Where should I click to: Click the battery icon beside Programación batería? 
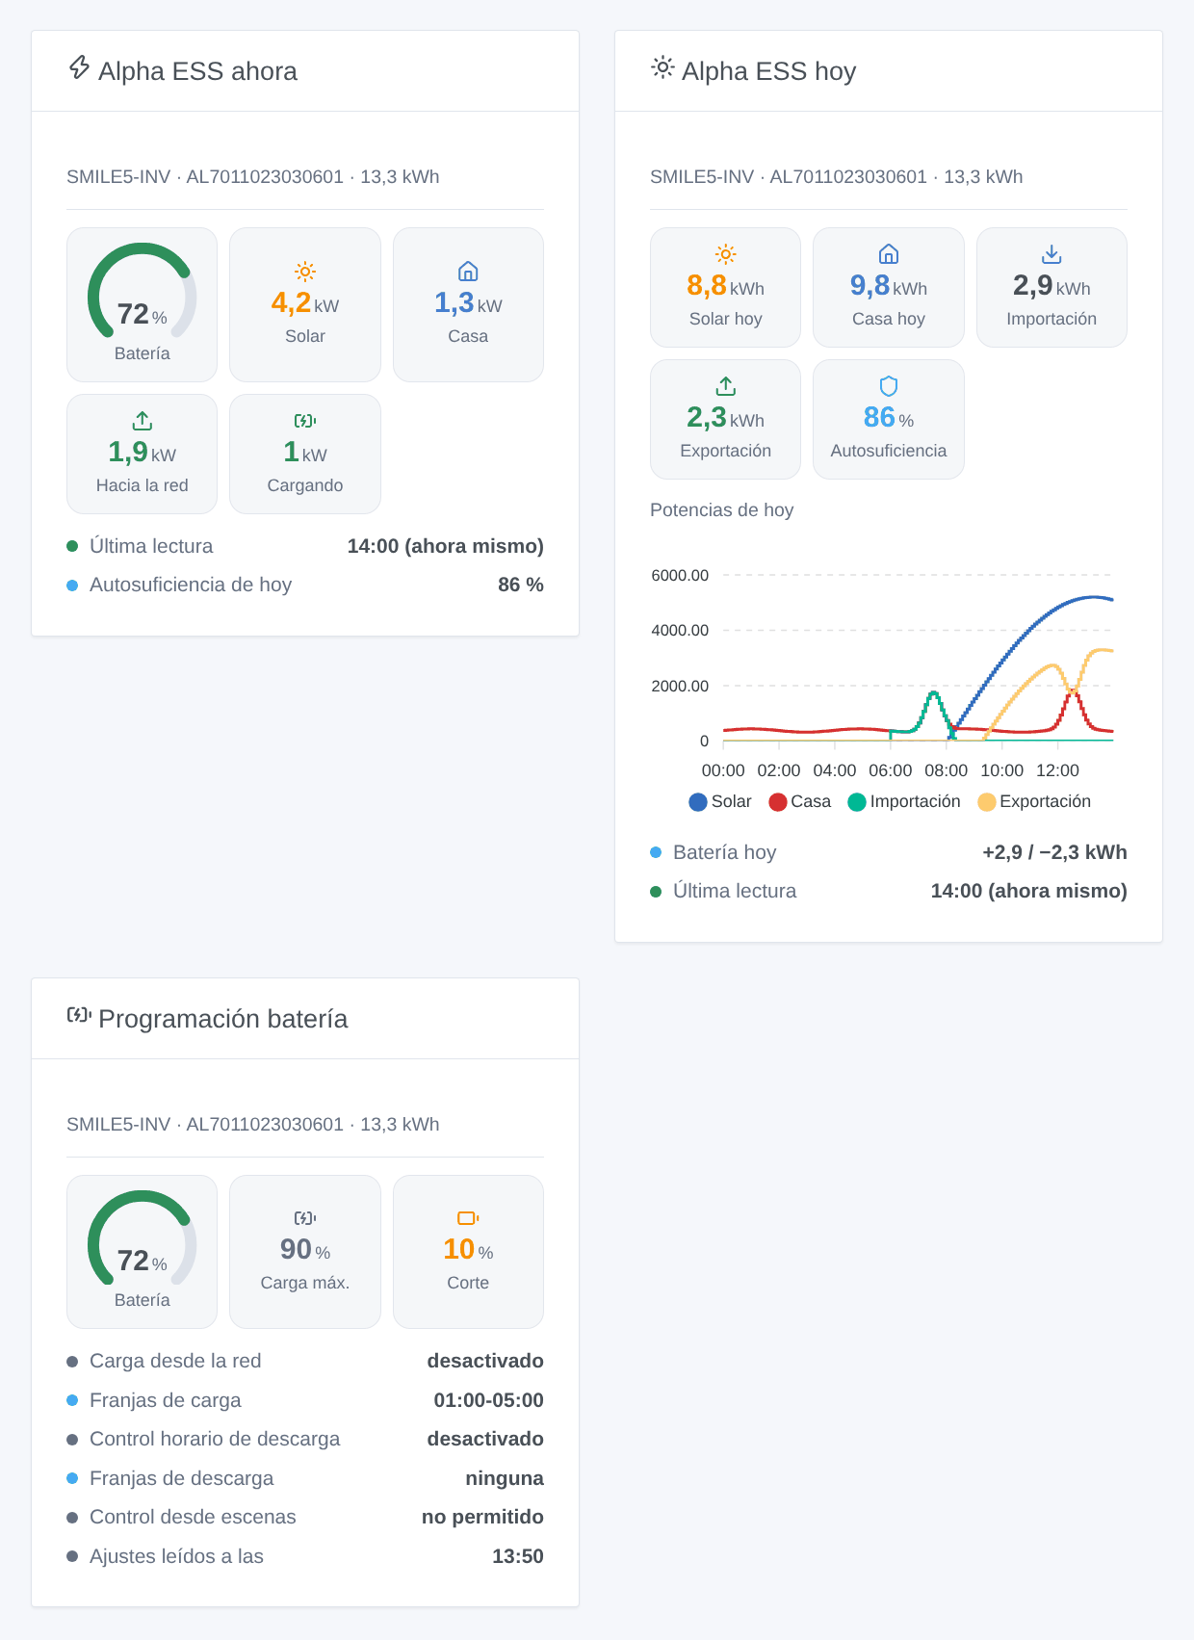(79, 1014)
